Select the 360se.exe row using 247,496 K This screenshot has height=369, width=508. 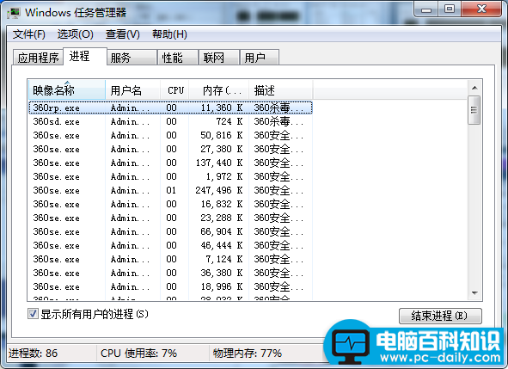(x=170, y=190)
